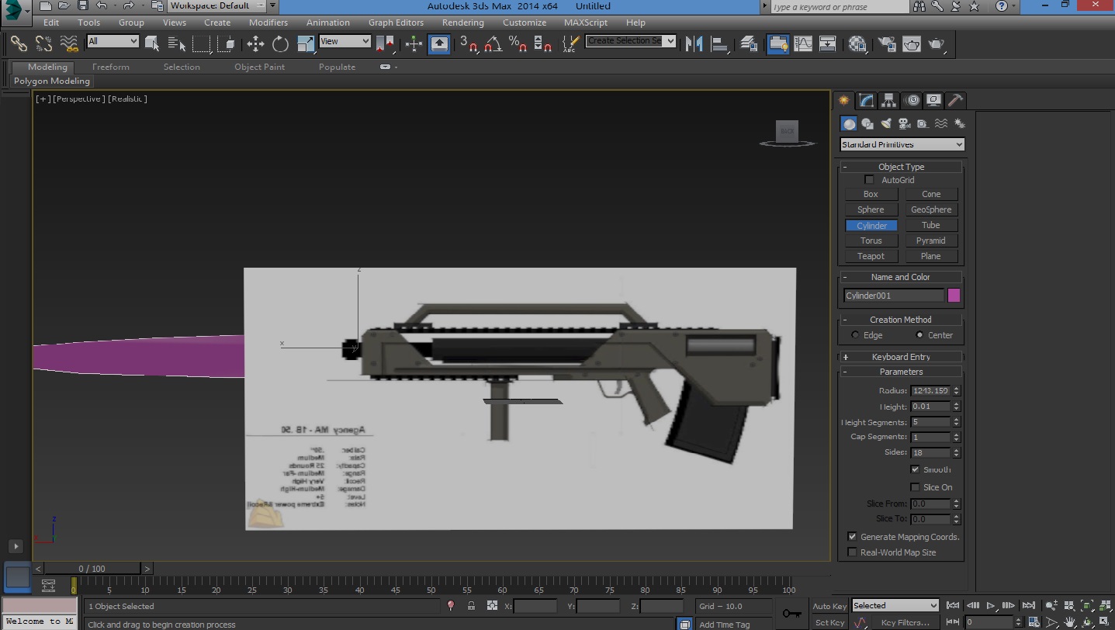Viewport: 1115px width, 630px height.
Task: Select the Teapot primitive button
Action: pos(871,256)
